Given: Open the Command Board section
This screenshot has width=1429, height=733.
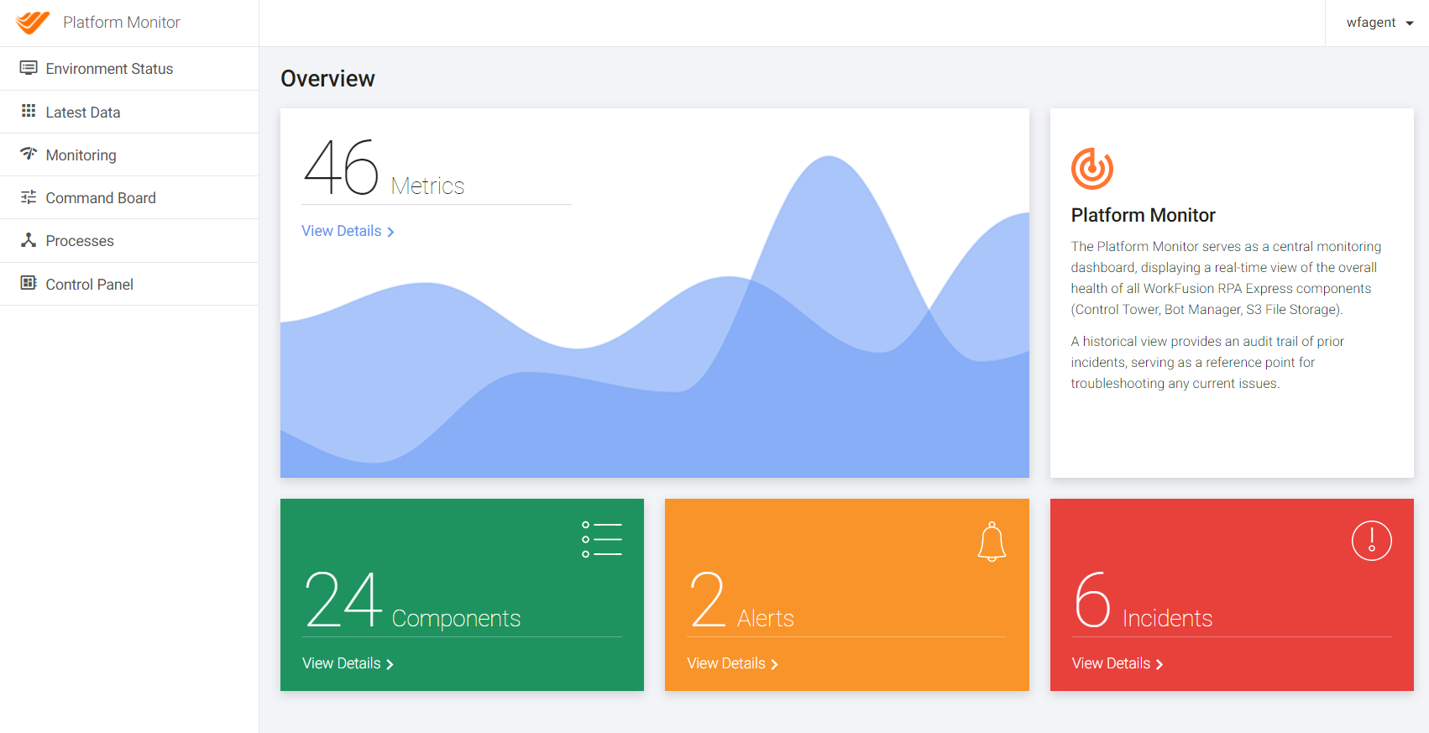Looking at the screenshot, I should (129, 197).
